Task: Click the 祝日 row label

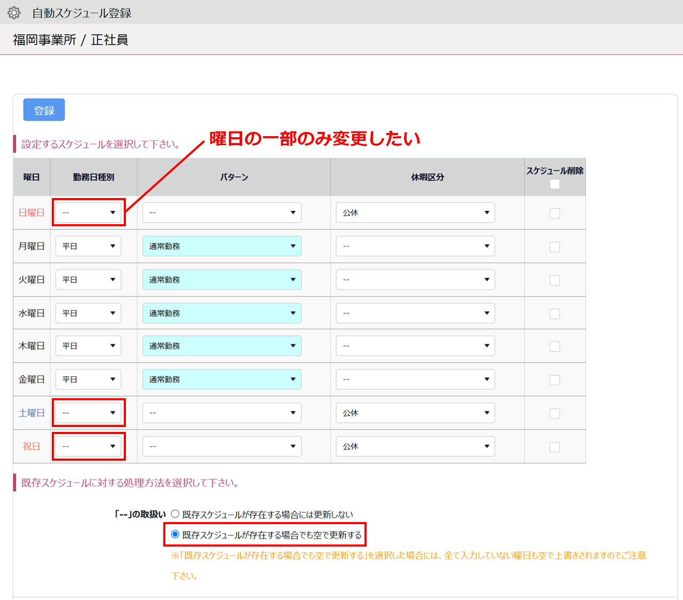Action: click(31, 446)
